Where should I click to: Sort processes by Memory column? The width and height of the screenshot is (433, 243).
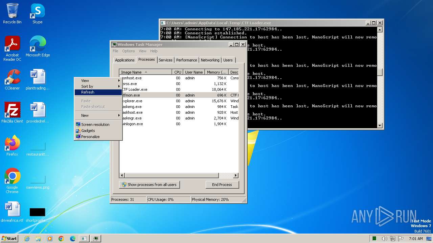(217, 72)
